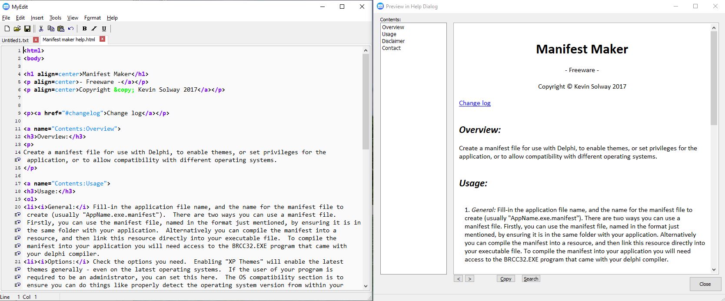This screenshot has width=725, height=301.
Task: Apply italic with the slanted I icon
Action: (x=94, y=29)
